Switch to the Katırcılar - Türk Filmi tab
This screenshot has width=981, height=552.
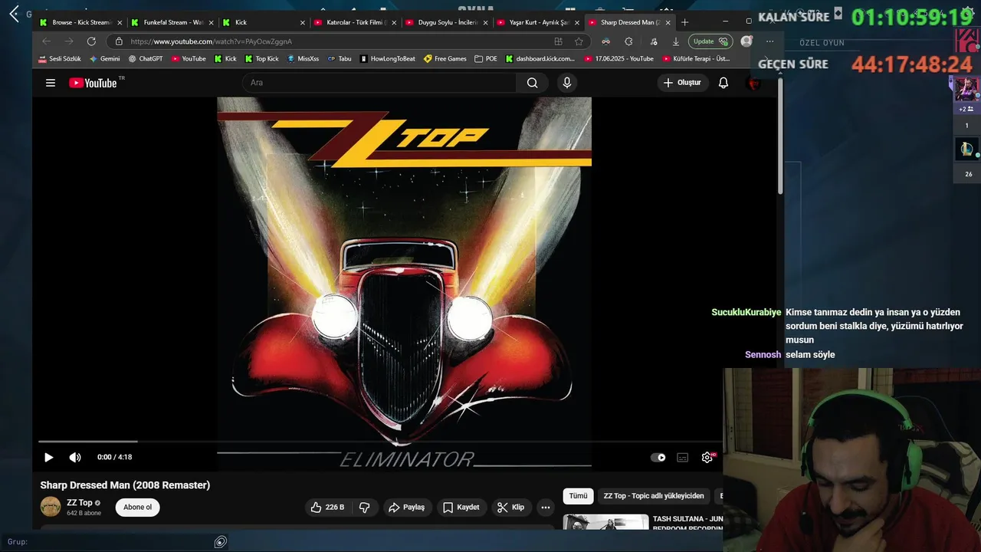[356, 22]
